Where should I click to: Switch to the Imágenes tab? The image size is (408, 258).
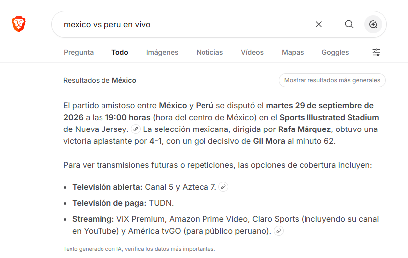pos(162,52)
